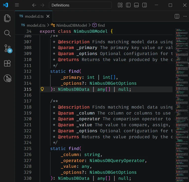This screenshot has width=189, height=182.
Task: Split the editor to the right
Action: (x=177, y=16)
